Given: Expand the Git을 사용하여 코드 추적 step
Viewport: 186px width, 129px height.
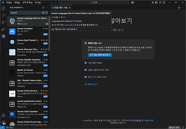Looking at the screenshot, I should (98, 70).
